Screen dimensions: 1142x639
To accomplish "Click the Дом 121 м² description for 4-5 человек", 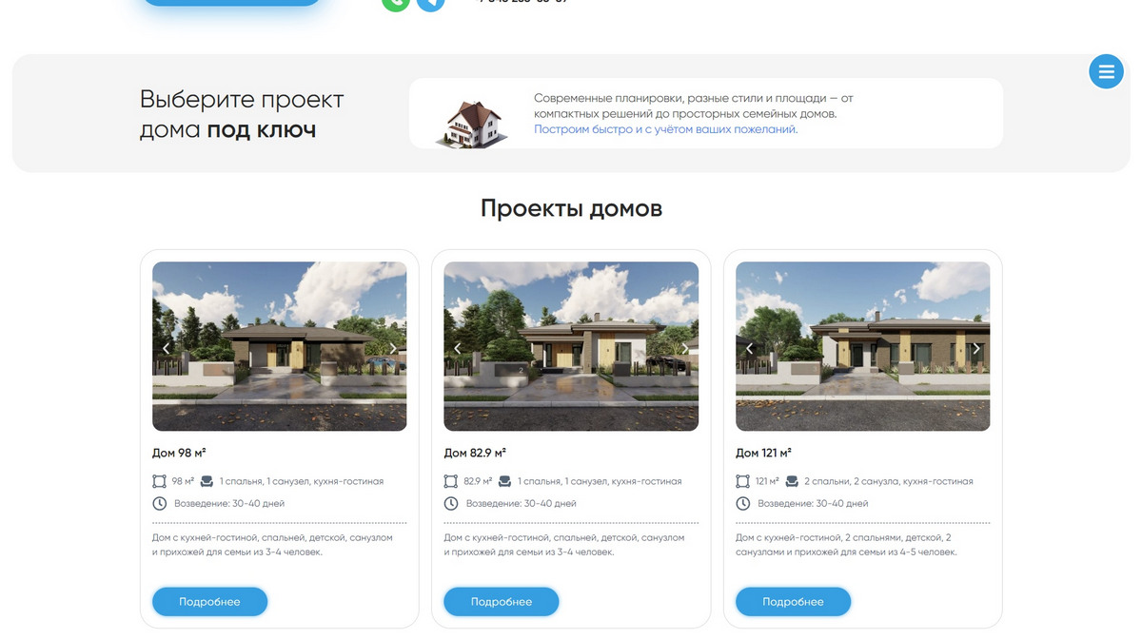I will click(x=846, y=545).
